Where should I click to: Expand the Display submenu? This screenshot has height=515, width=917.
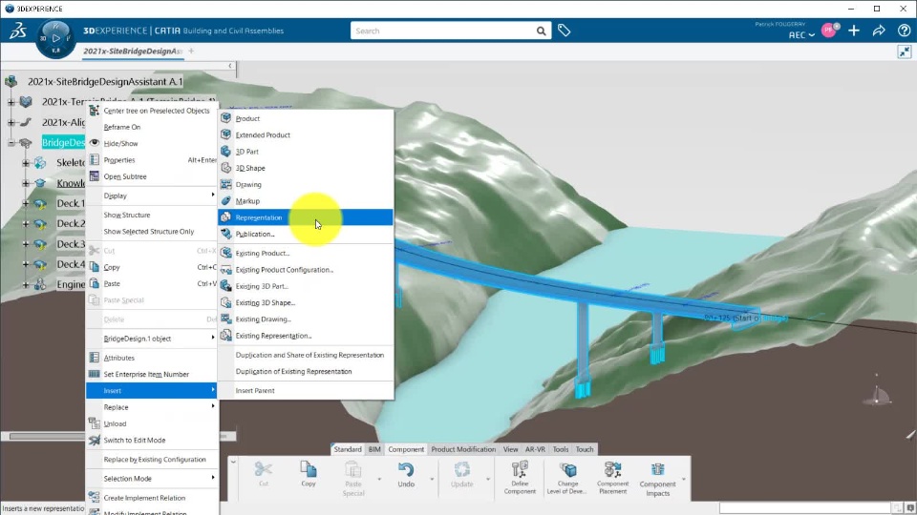coord(152,196)
